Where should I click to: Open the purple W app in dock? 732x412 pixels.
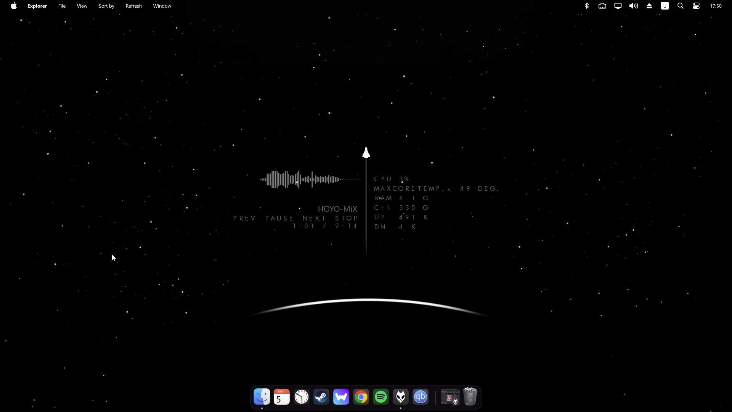click(341, 397)
